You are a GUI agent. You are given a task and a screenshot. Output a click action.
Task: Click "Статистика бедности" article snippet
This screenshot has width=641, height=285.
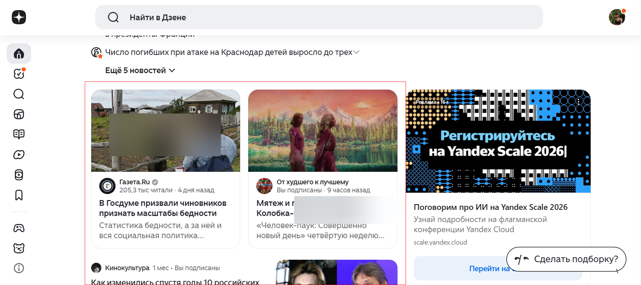[x=160, y=230]
